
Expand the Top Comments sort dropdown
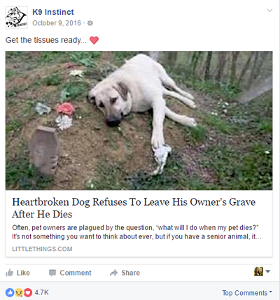247,293
